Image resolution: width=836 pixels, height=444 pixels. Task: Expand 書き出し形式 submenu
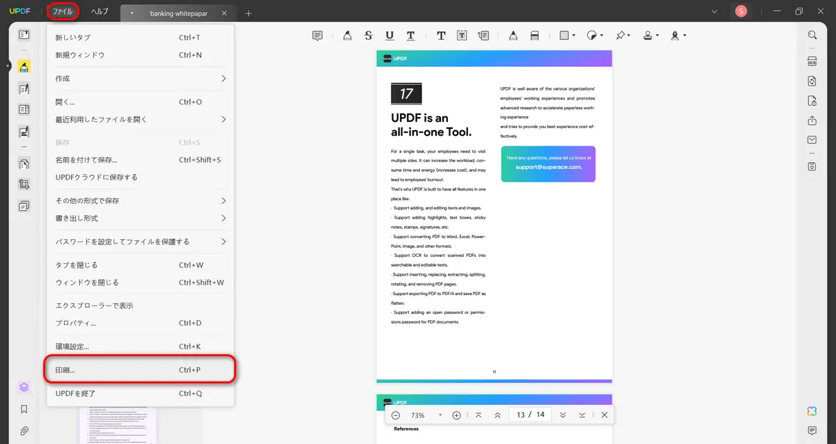(141, 218)
